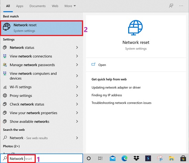Click the Check network status icon
189x163 pixels.
click(5, 104)
